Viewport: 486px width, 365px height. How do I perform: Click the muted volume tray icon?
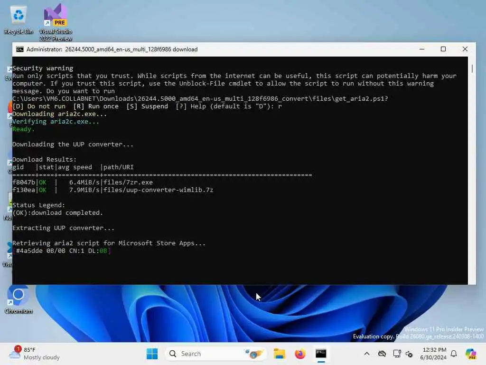click(x=409, y=354)
